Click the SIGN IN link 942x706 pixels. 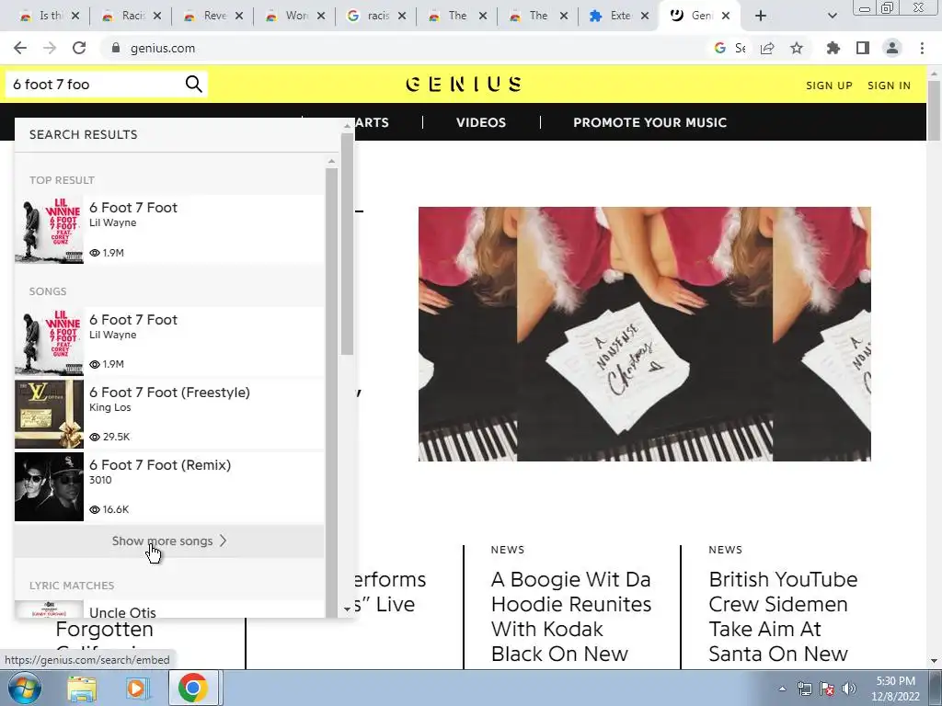(890, 85)
